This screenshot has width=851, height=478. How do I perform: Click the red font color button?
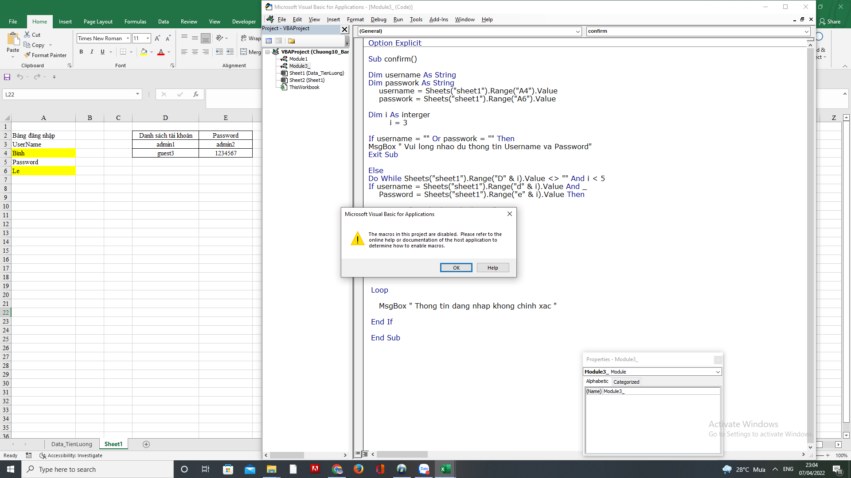coord(161,52)
